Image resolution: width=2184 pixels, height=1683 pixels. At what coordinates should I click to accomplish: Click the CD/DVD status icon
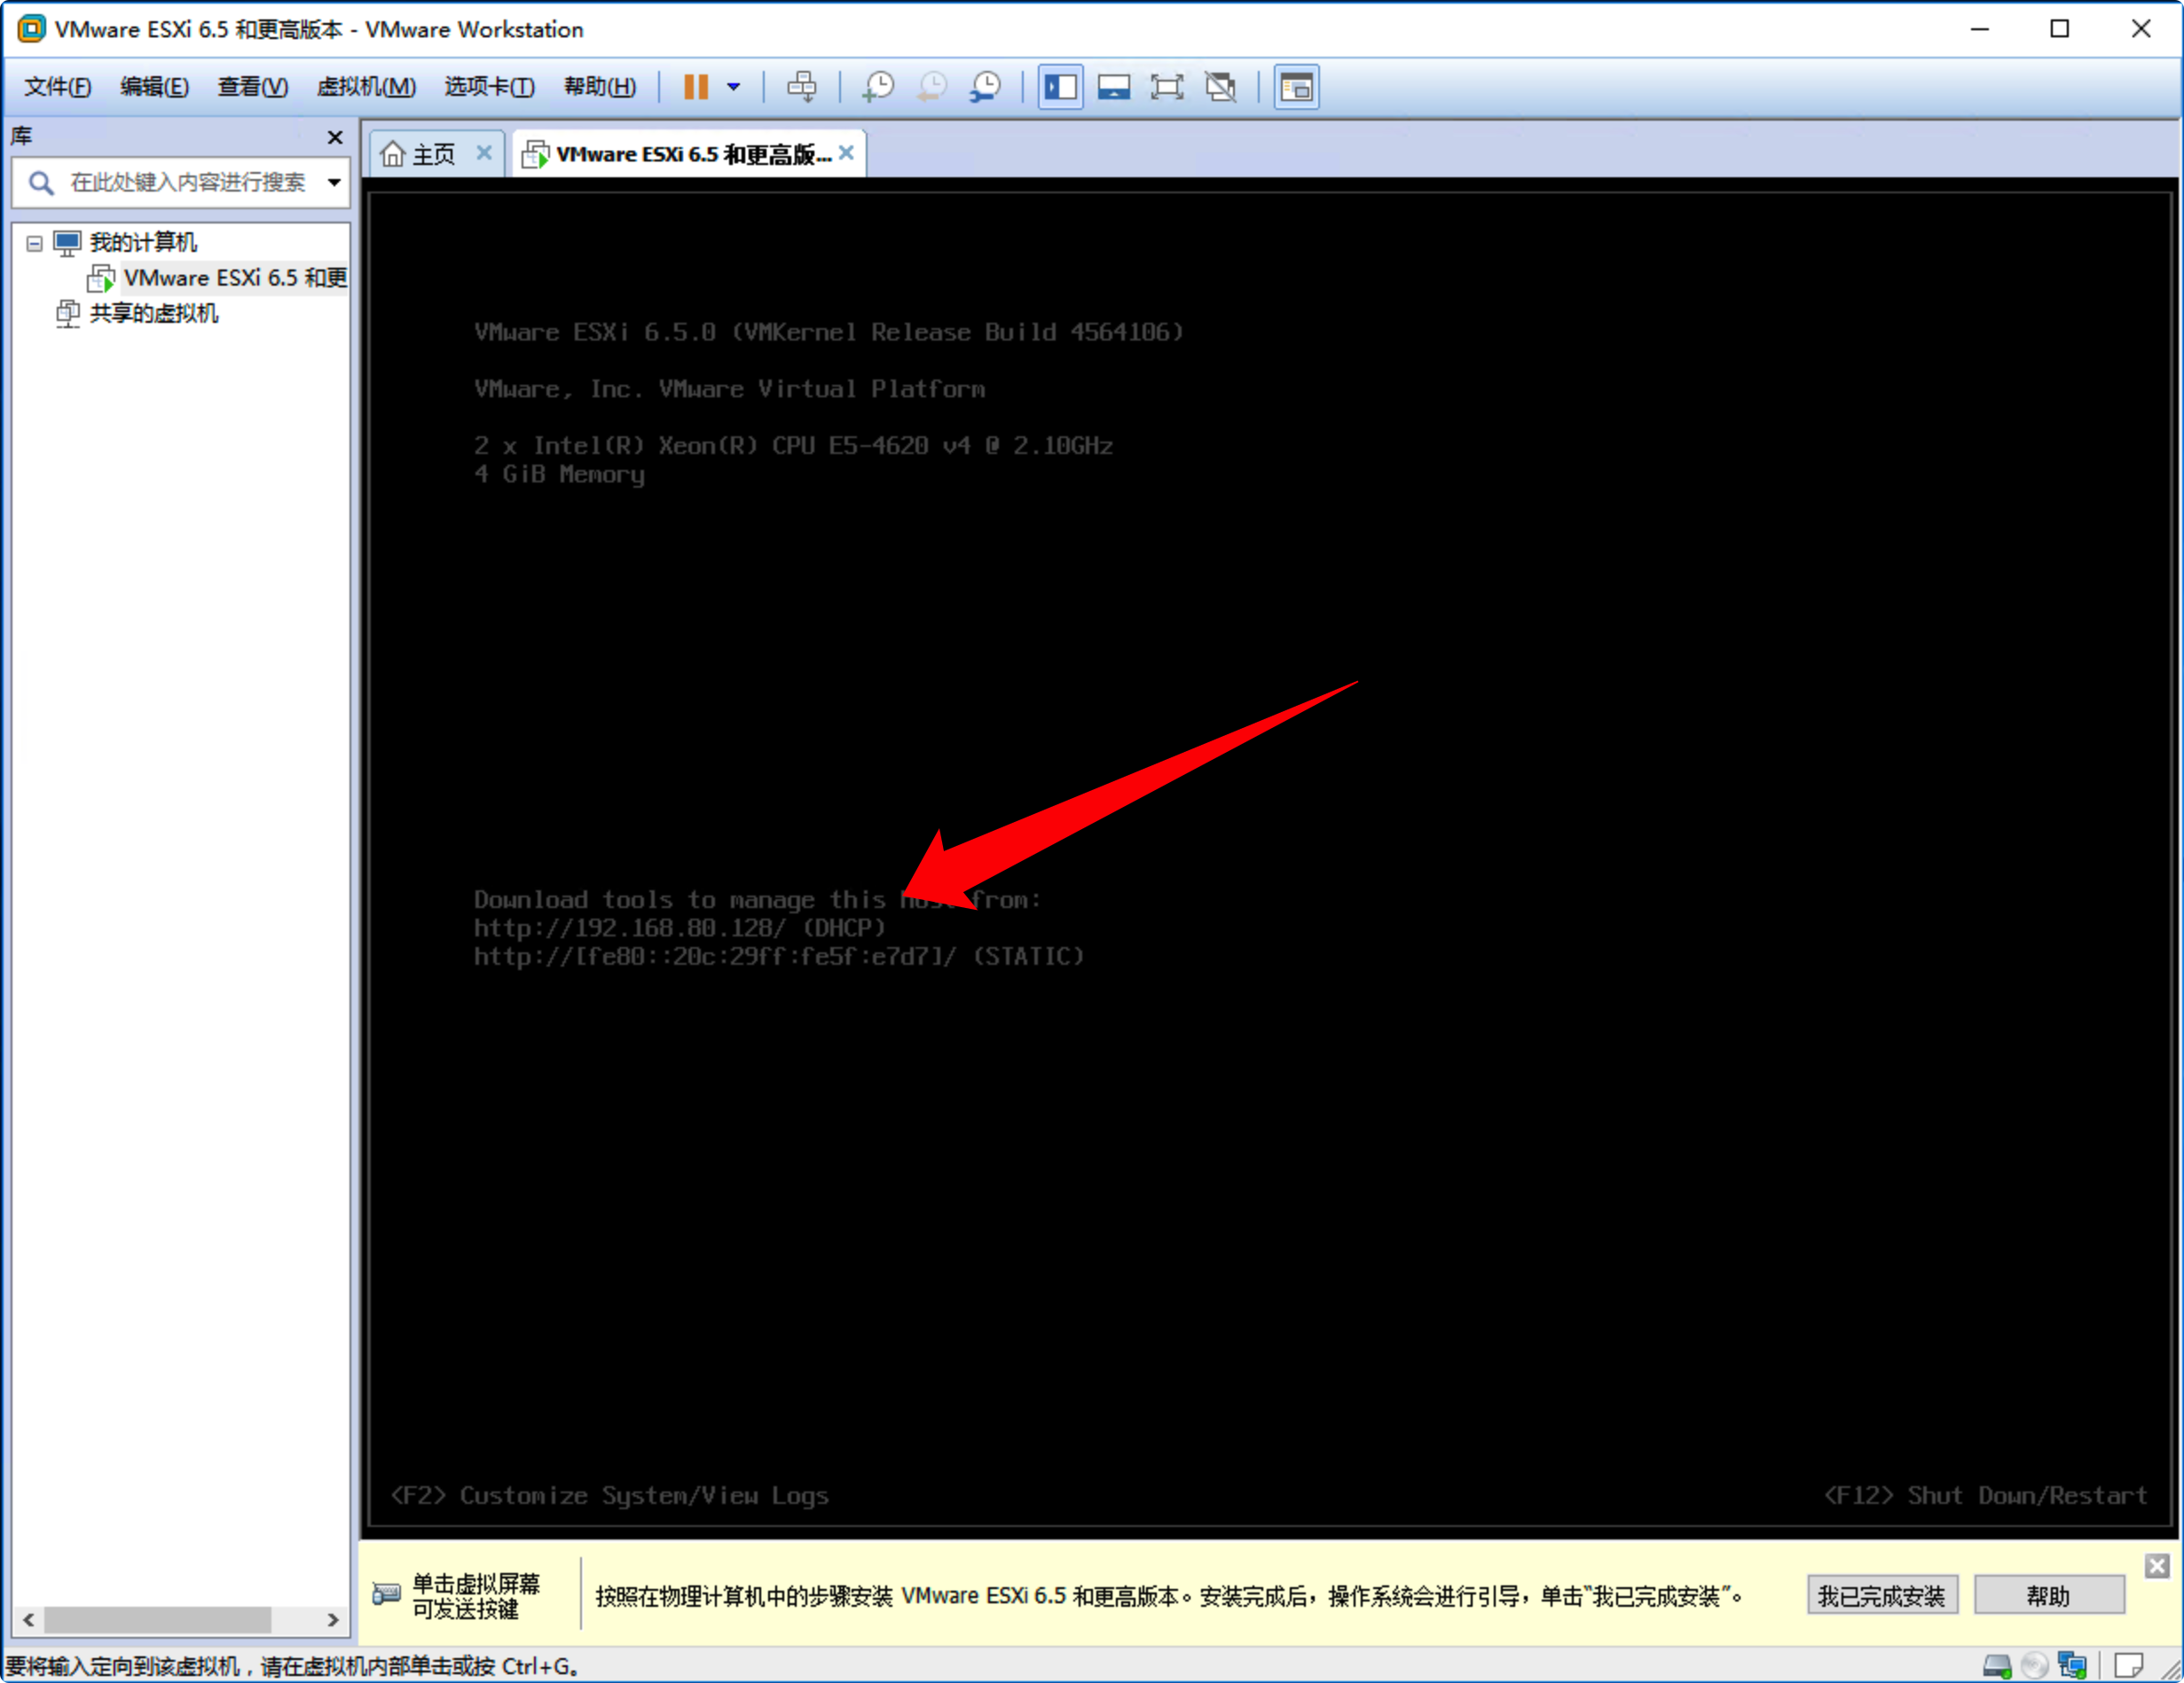[2034, 1665]
